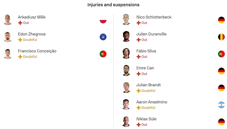Click Germany flag beside Emre Can
227x129 pixels.
[x=221, y=71]
